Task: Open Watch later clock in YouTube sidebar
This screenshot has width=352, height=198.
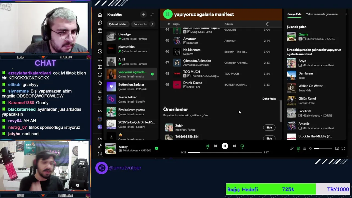Action: [x=100, y=75]
